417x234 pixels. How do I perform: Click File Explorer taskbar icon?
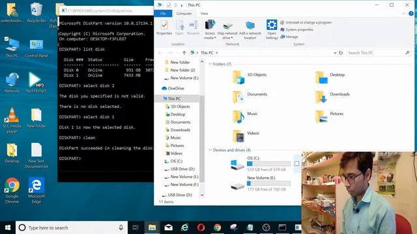pyautogui.click(x=152, y=227)
